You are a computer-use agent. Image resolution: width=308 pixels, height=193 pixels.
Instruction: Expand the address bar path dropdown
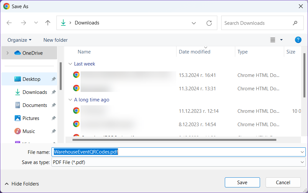pyautogui.click(x=194, y=23)
